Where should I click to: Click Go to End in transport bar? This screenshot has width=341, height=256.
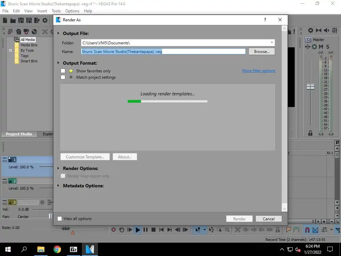click(x=170, y=230)
